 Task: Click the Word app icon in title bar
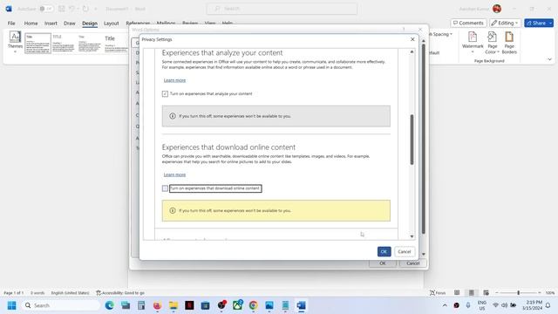coord(9,9)
